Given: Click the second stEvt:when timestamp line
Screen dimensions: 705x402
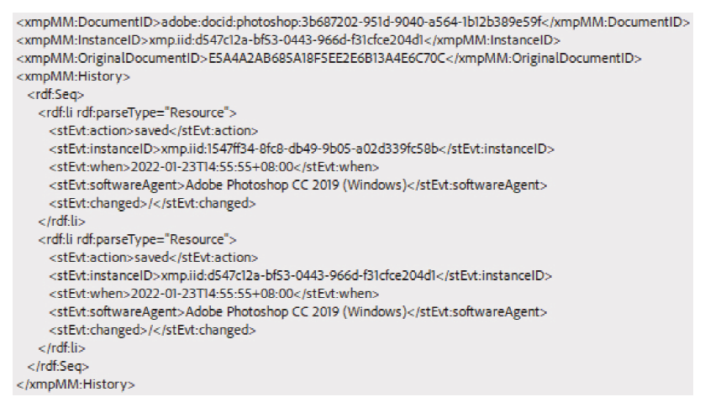Looking at the screenshot, I should tap(214, 294).
